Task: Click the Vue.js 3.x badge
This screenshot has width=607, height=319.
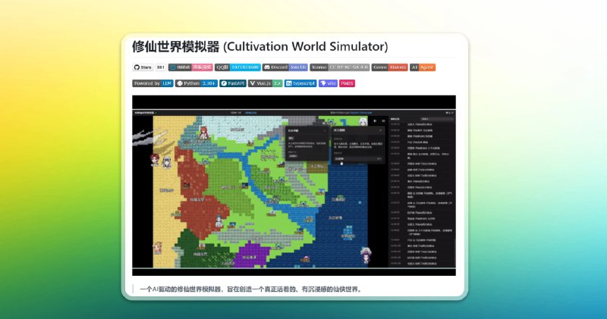Action: [x=266, y=83]
